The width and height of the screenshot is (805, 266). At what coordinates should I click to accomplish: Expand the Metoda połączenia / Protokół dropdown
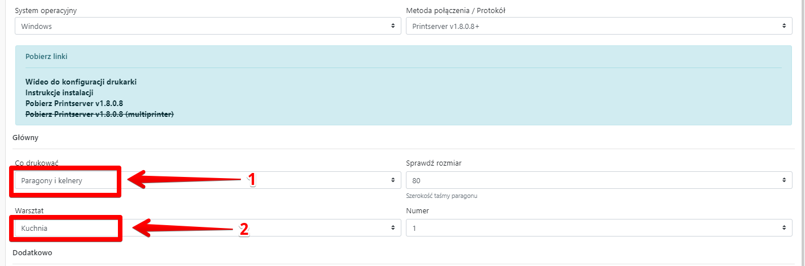click(599, 26)
